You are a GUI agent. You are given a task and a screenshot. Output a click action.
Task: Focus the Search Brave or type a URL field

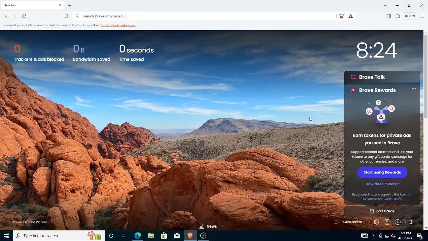click(x=205, y=16)
